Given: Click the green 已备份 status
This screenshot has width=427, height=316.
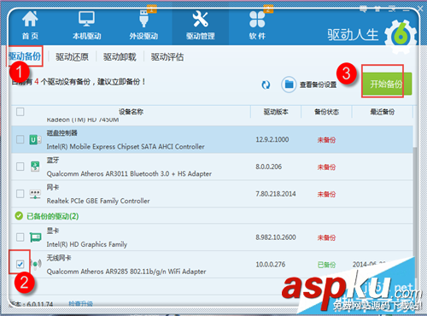Looking at the screenshot, I should [x=326, y=265].
